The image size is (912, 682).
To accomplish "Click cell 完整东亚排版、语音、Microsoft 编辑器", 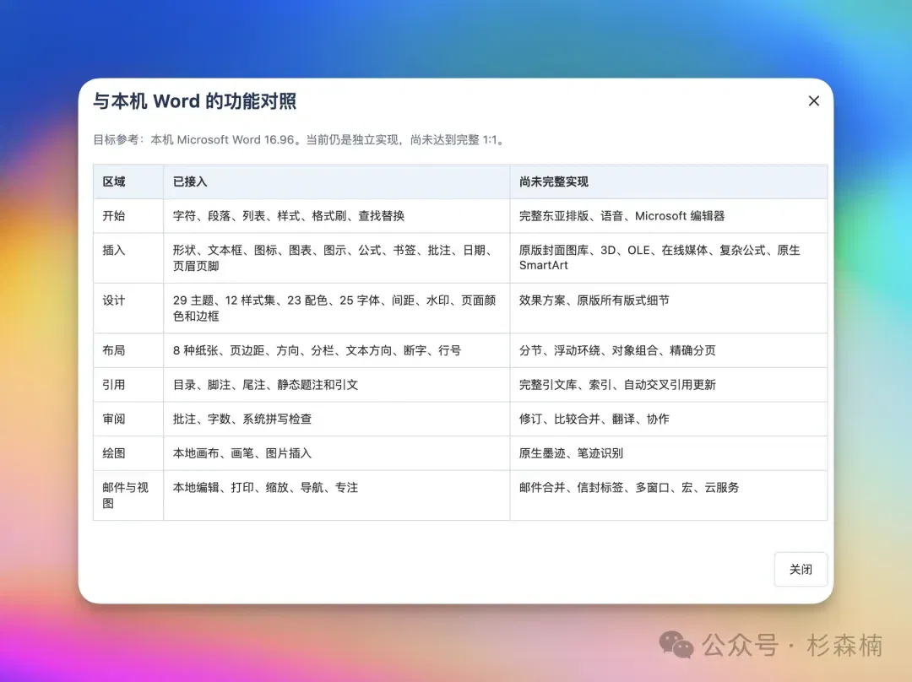I will [669, 216].
